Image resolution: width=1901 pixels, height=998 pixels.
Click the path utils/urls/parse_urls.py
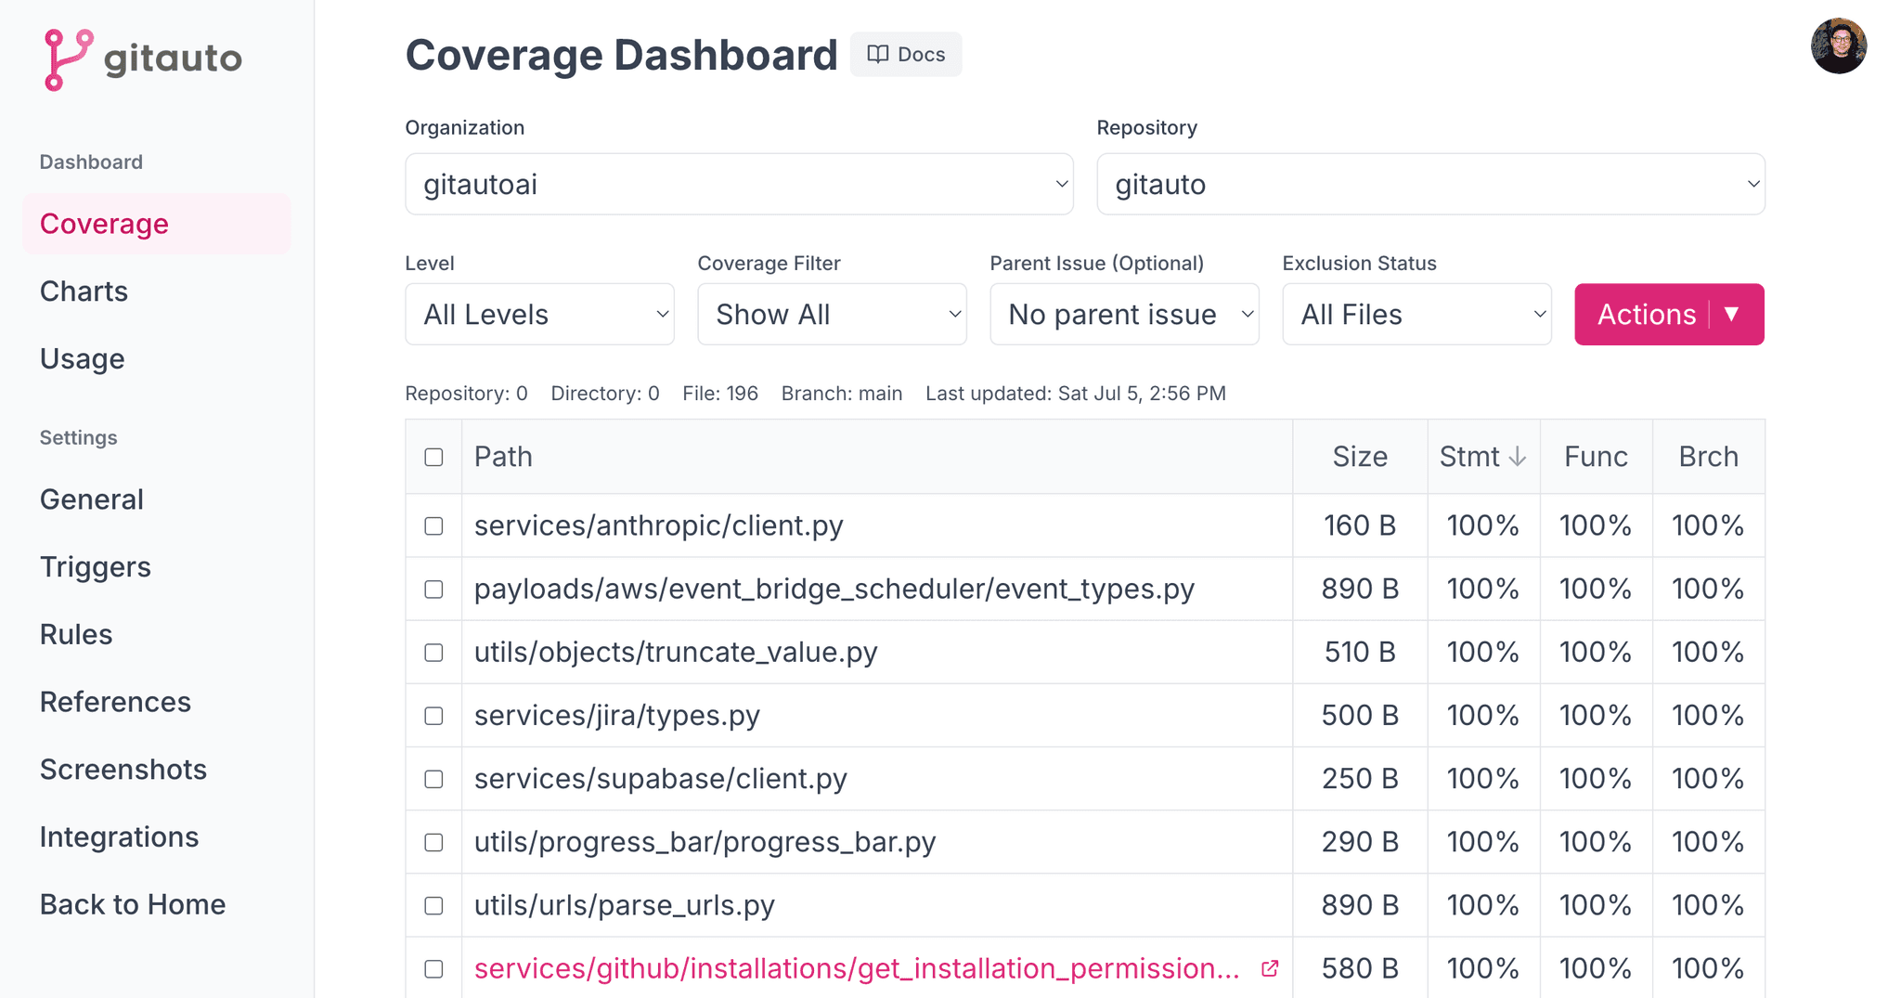tap(625, 904)
